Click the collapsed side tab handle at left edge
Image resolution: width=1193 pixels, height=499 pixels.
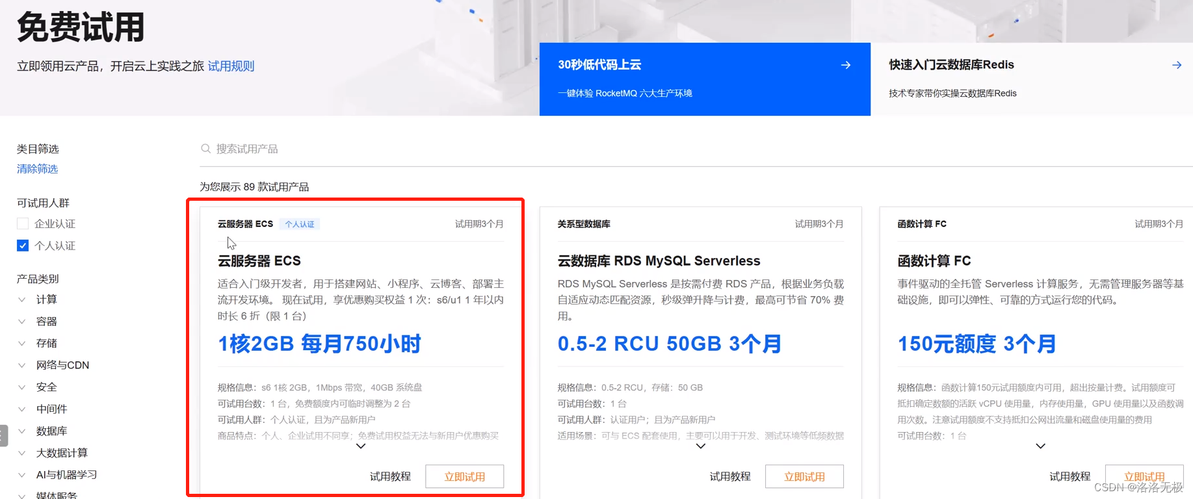click(4, 435)
